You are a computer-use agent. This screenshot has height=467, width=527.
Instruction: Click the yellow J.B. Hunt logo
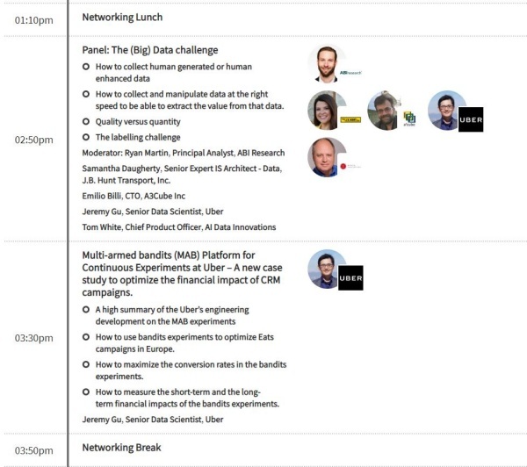coord(350,119)
